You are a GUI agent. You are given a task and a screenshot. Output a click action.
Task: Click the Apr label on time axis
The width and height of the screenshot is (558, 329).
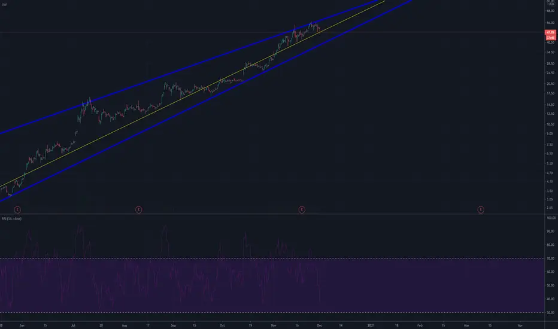pos(520,325)
